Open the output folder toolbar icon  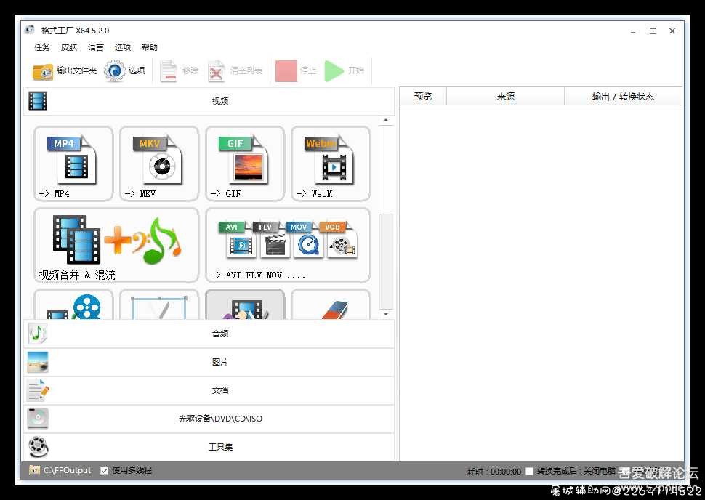43,71
